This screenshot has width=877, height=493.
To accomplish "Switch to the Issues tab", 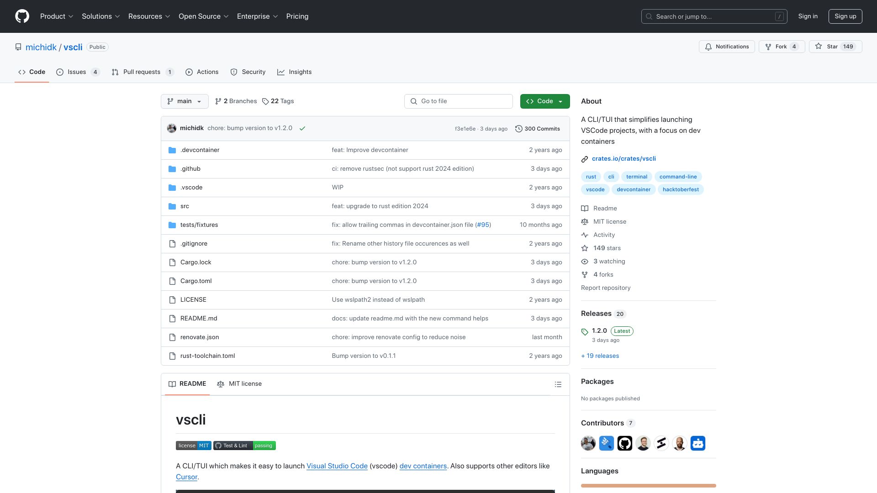I will [x=78, y=72].
